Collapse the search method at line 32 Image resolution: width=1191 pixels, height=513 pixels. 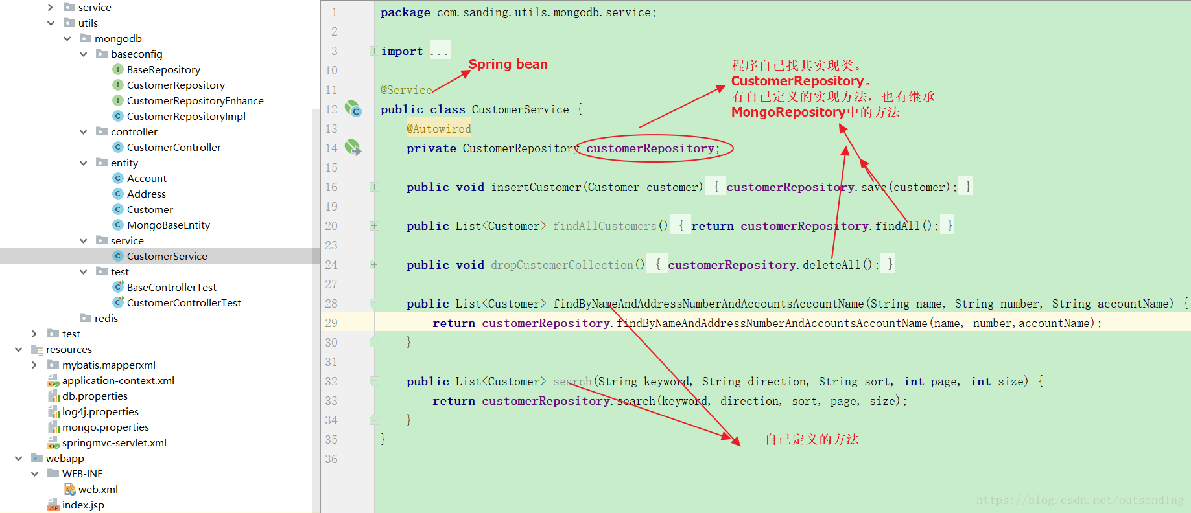coord(374,381)
